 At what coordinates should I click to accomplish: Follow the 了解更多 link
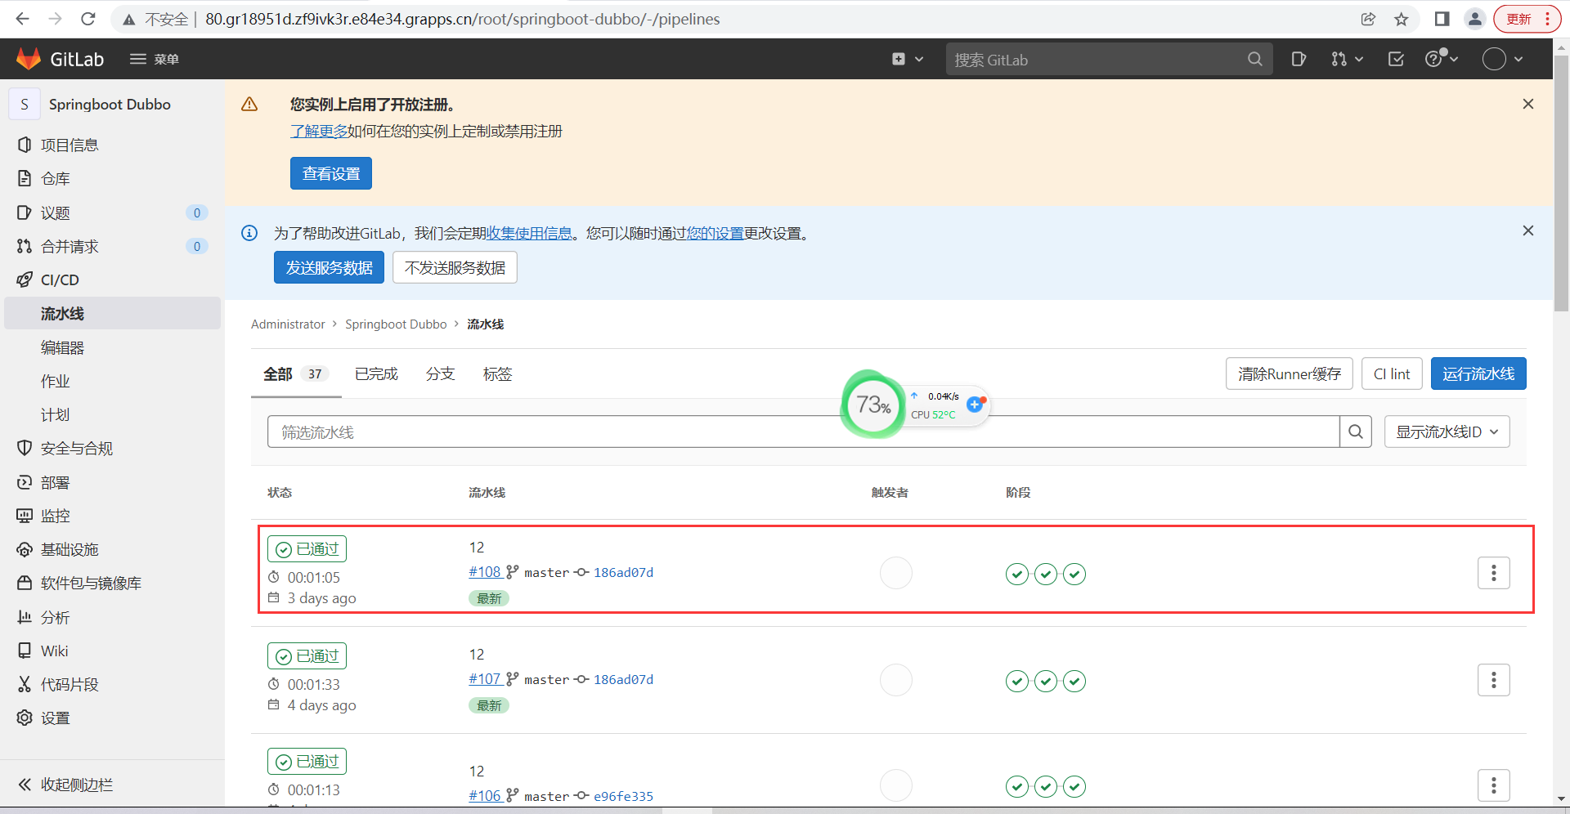[x=319, y=131]
